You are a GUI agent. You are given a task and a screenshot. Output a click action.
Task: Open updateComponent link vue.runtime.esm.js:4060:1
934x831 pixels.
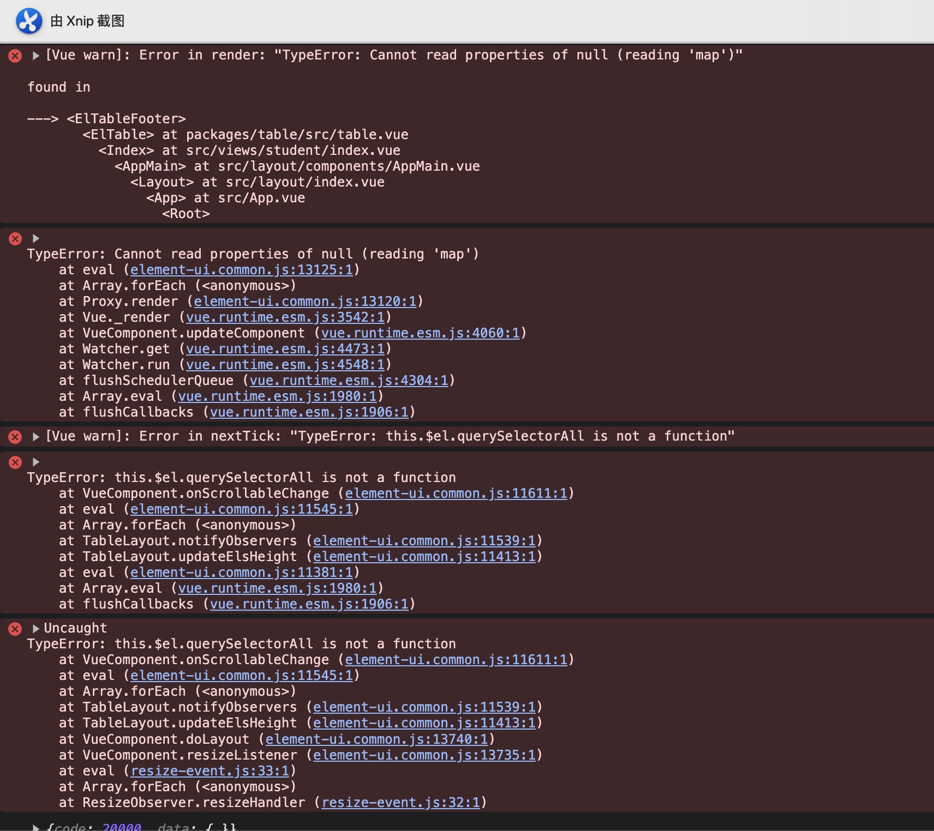click(x=421, y=333)
